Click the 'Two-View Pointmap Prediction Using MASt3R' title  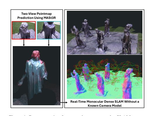[x=37, y=16]
